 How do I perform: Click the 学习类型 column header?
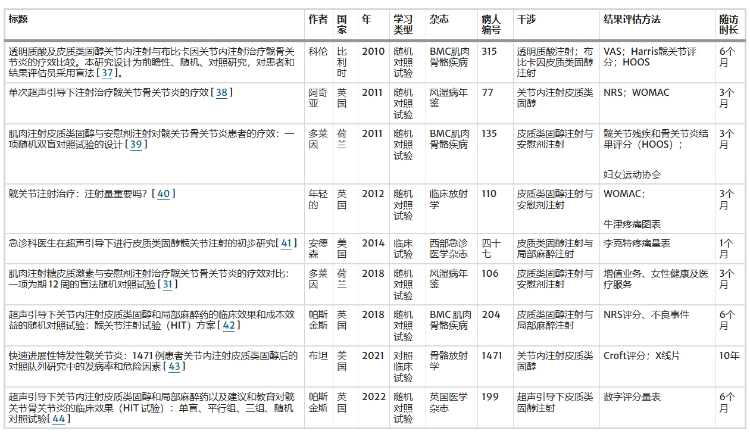pyautogui.click(x=403, y=24)
